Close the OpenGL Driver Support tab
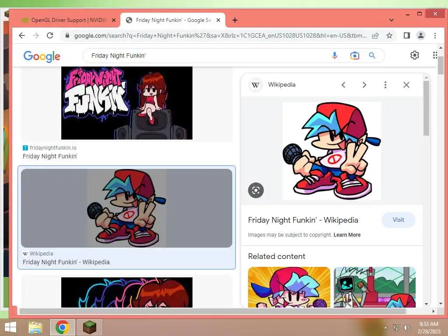 [113, 20]
